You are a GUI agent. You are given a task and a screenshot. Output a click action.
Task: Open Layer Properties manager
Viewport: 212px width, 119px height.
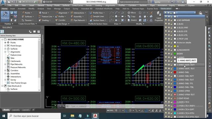(159, 16)
